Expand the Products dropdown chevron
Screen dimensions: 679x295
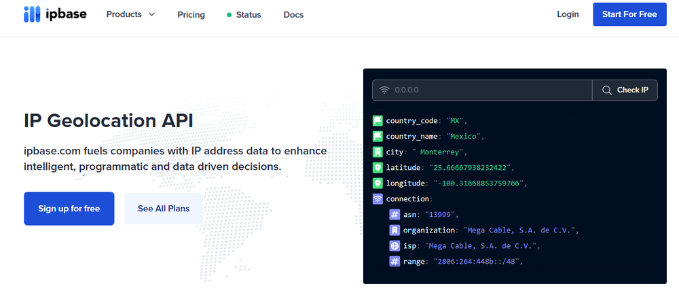151,14
